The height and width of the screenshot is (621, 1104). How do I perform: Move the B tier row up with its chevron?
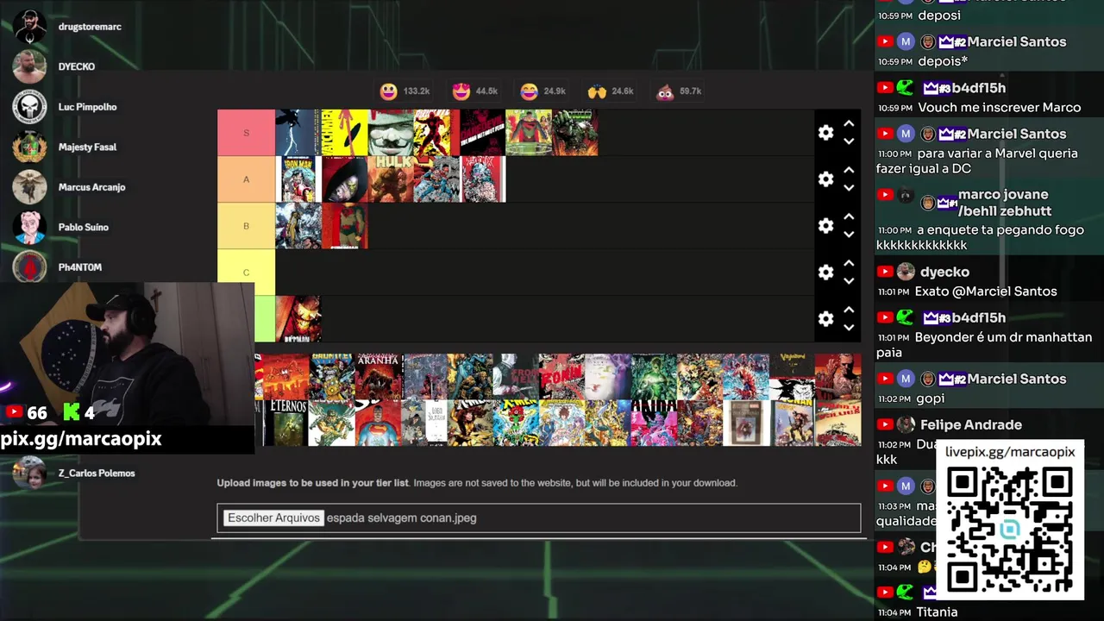point(849,216)
